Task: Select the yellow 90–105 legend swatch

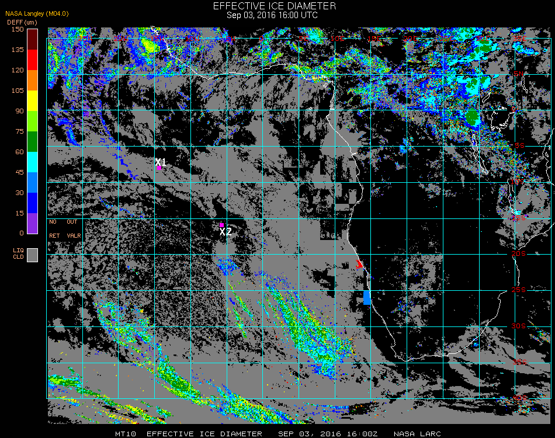Action: tap(33, 101)
